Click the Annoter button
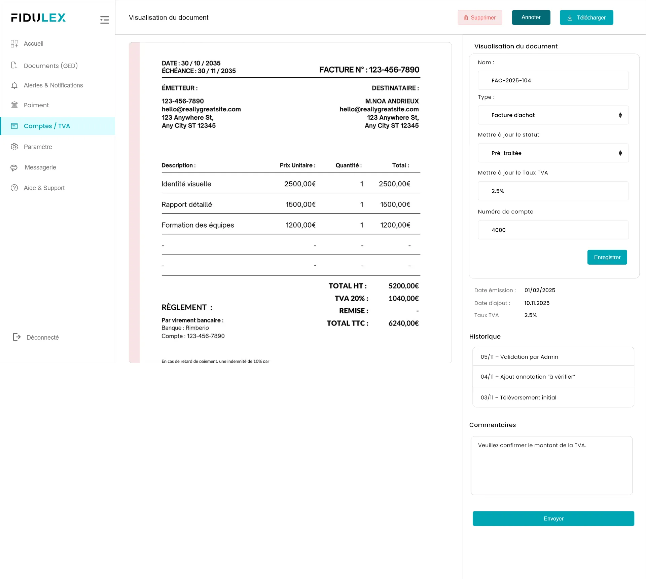The height and width of the screenshot is (579, 646). coord(531,17)
